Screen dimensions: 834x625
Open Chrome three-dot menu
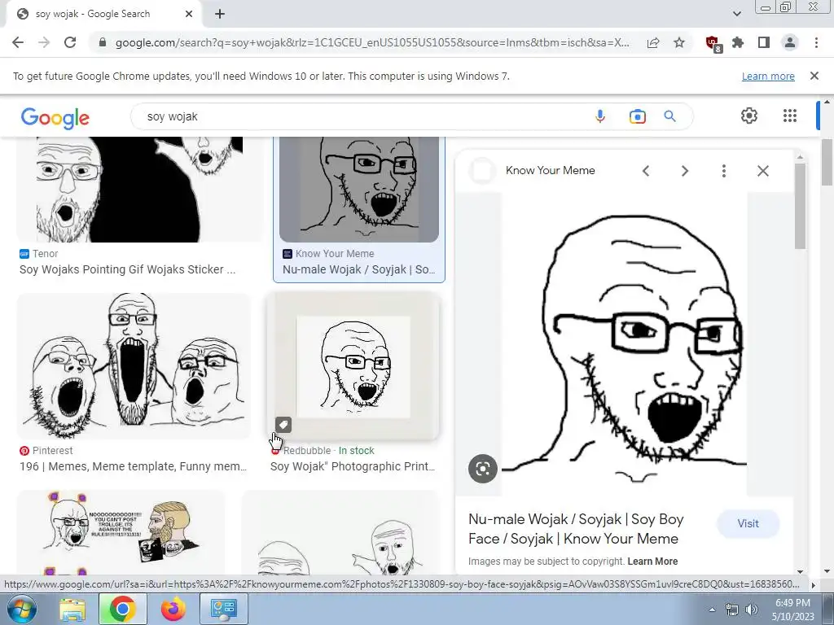[816, 42]
